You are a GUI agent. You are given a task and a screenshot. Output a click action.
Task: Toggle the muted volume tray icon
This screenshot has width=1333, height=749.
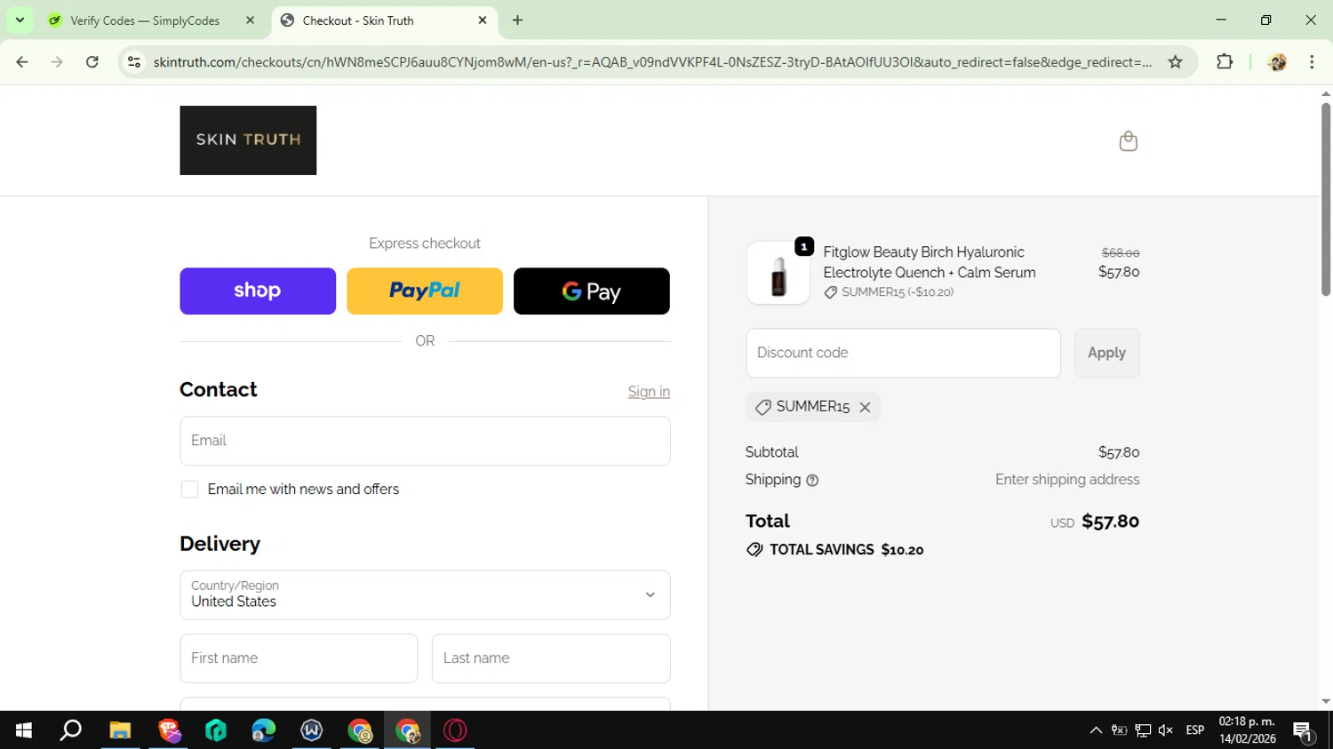tap(1166, 730)
